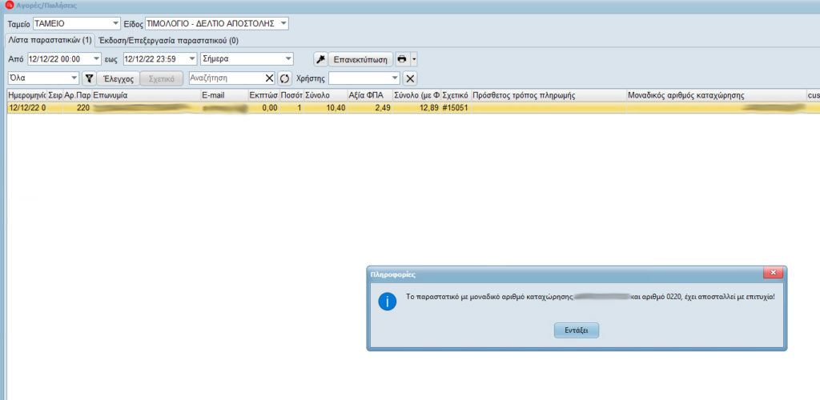Click the blue info icon in dialog

click(x=388, y=301)
